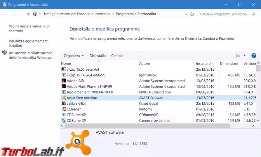Click the breadcrumb chevron after Tutti gli elementi
This screenshot has height=157, width=261.
pyautogui.click(x=113, y=14)
